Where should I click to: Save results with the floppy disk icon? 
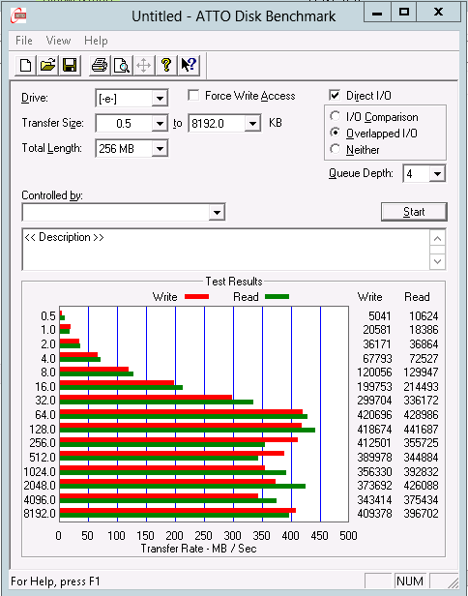(70, 65)
